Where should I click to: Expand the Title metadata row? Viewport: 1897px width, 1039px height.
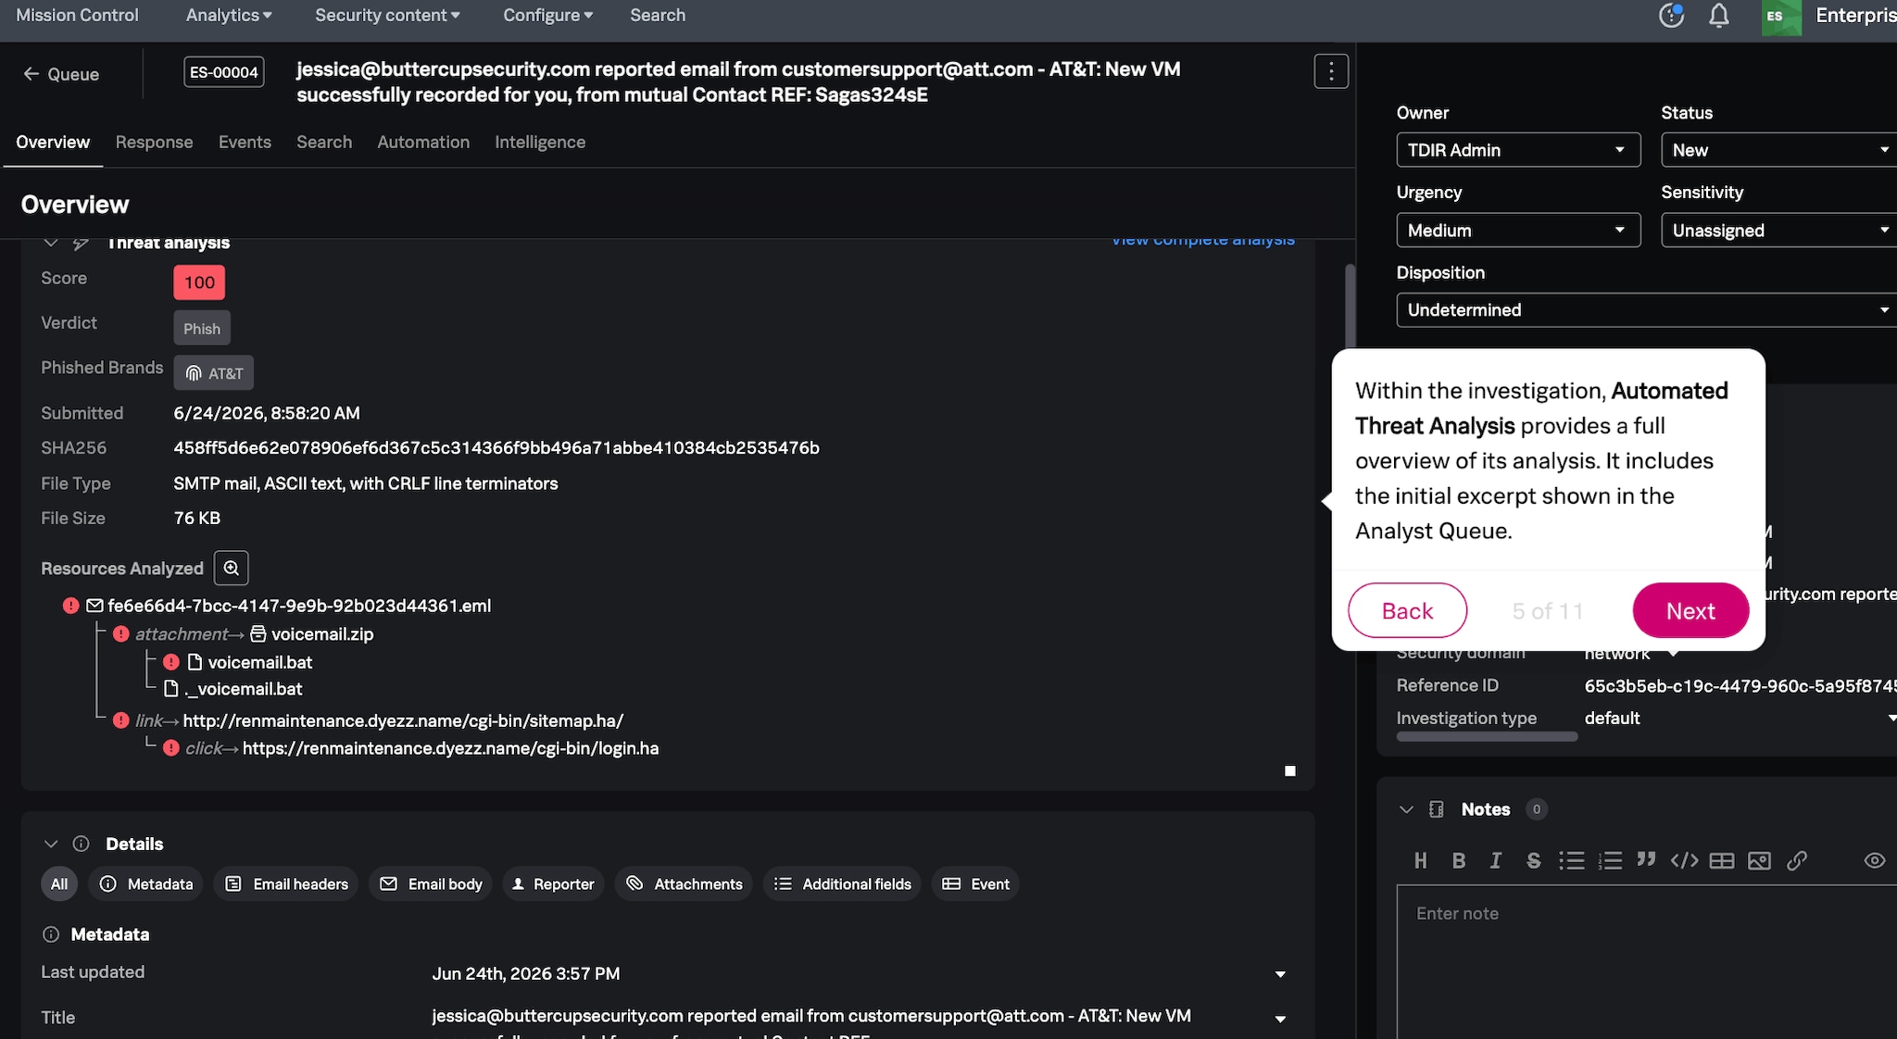click(1280, 1019)
